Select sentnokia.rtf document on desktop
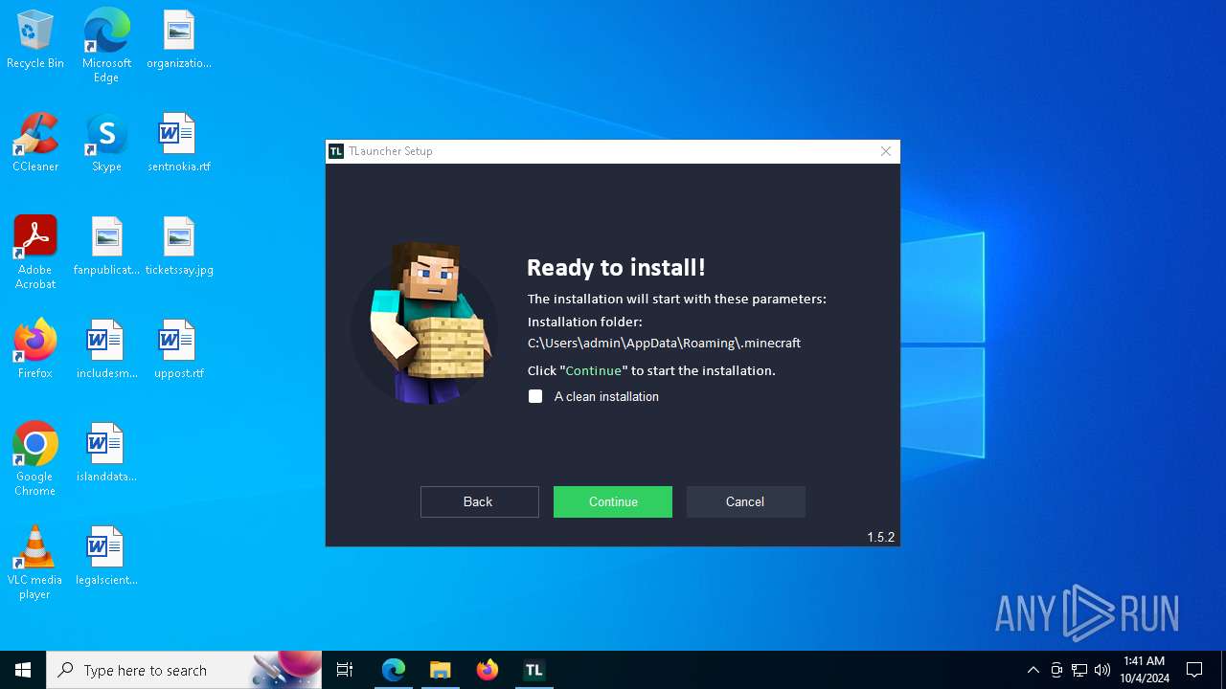 tap(179, 144)
